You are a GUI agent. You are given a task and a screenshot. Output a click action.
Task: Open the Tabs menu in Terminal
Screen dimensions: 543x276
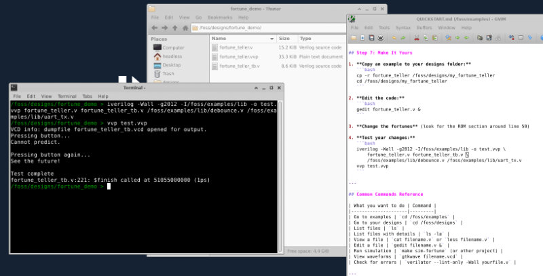click(87, 96)
